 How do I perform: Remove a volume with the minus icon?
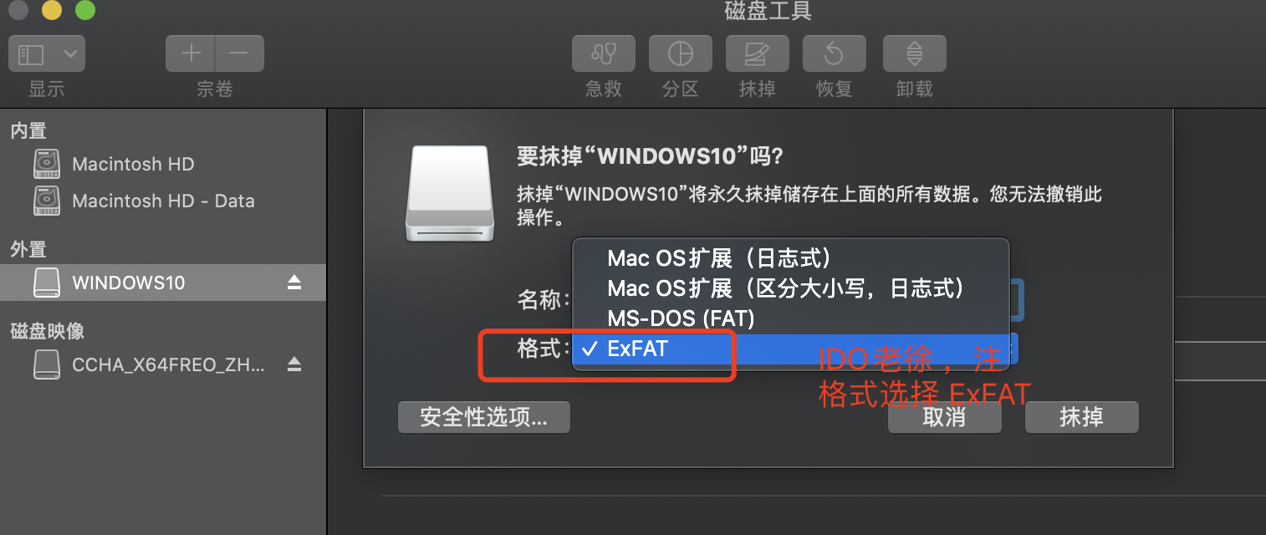tap(239, 54)
